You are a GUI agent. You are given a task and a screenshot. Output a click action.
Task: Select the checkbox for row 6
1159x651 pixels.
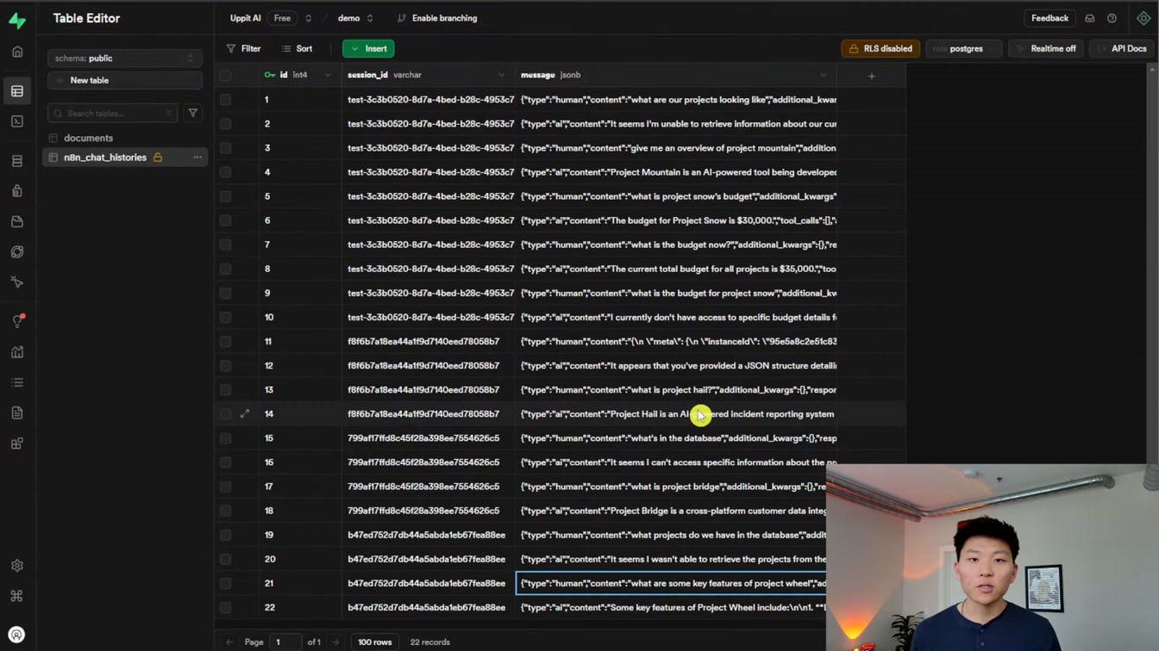coord(225,220)
